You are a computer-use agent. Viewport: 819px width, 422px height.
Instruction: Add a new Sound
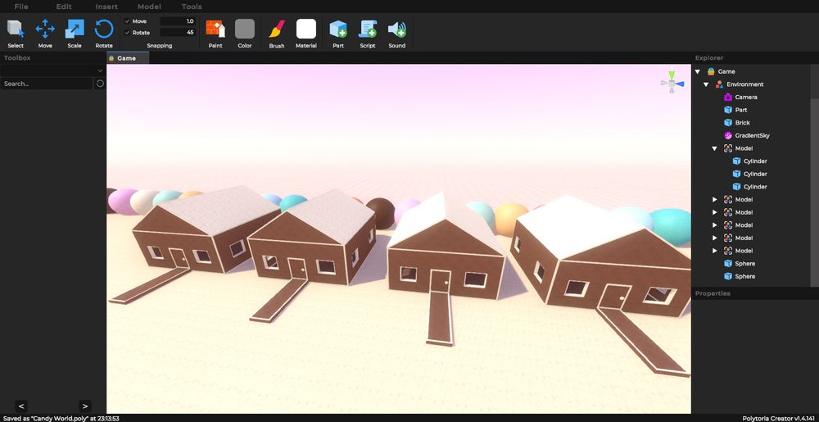(x=396, y=34)
